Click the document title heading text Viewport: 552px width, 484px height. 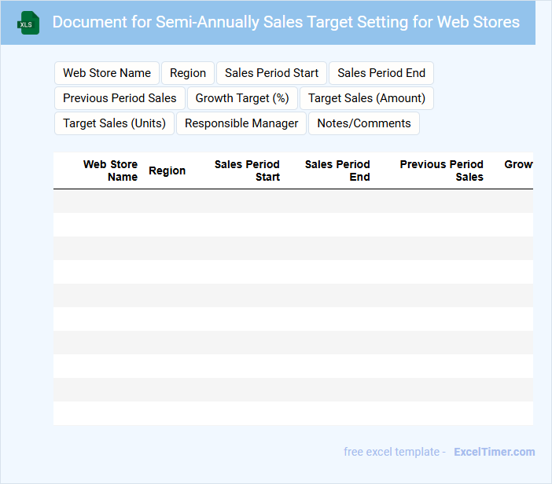point(285,22)
